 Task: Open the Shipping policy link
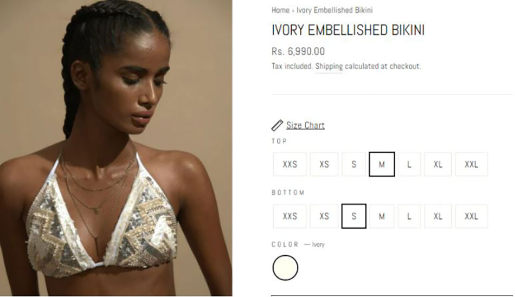[x=329, y=66]
